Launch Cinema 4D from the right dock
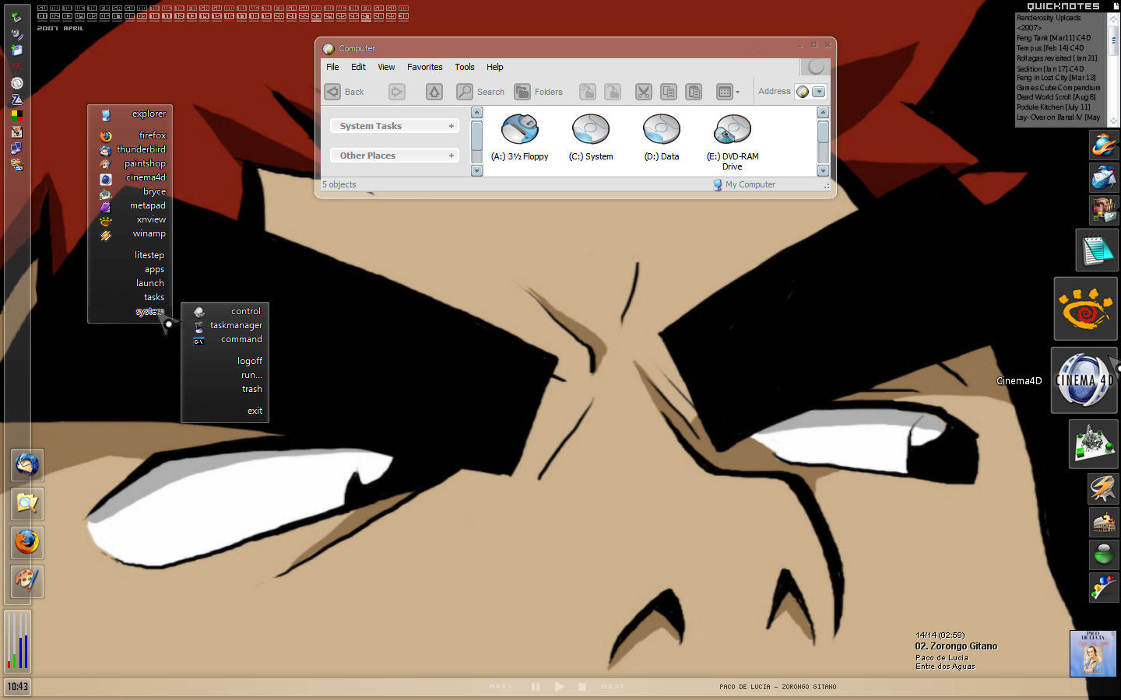 (1084, 380)
